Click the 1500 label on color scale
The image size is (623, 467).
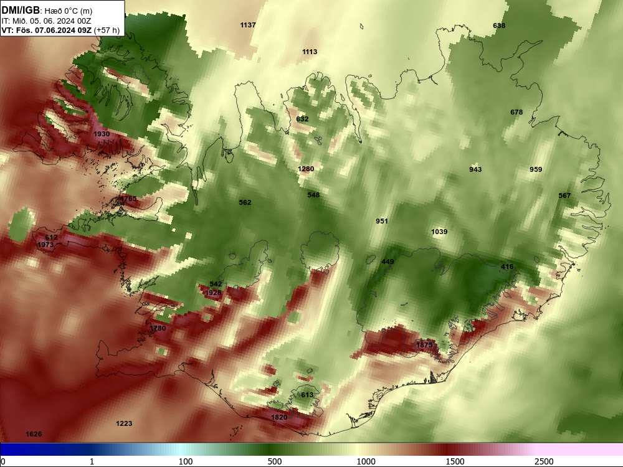pyautogui.click(x=455, y=461)
